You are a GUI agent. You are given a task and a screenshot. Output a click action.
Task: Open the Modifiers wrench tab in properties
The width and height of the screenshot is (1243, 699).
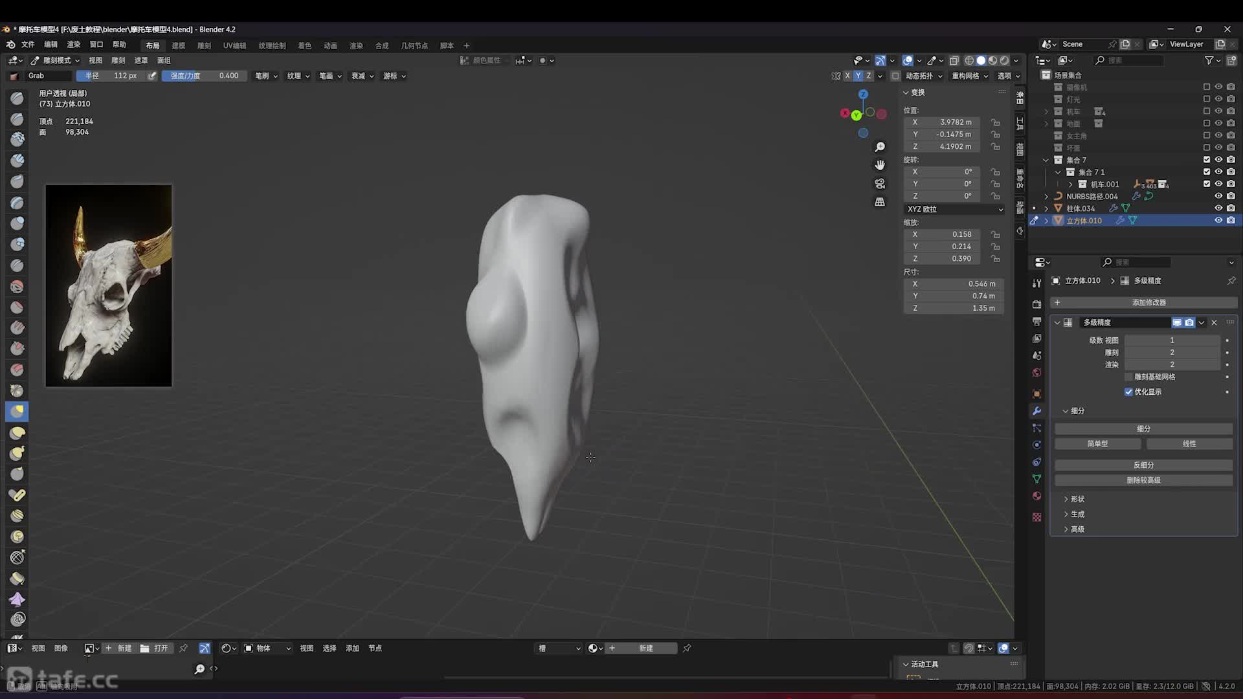(1036, 411)
